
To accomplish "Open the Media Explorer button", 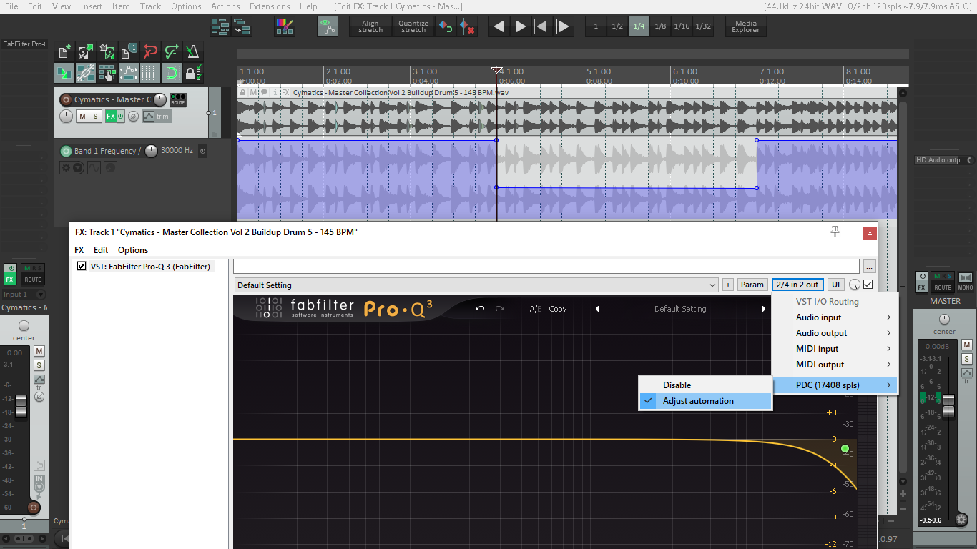I will 746,27.
